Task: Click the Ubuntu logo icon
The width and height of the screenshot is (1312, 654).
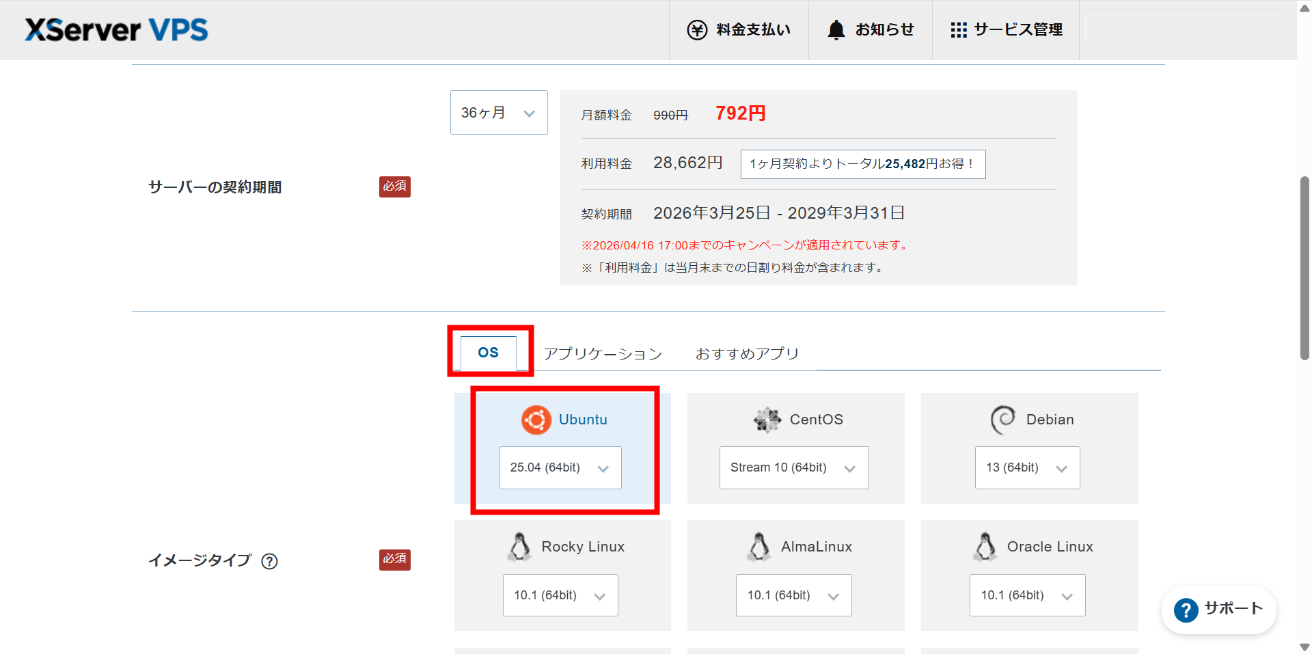Action: coord(536,420)
